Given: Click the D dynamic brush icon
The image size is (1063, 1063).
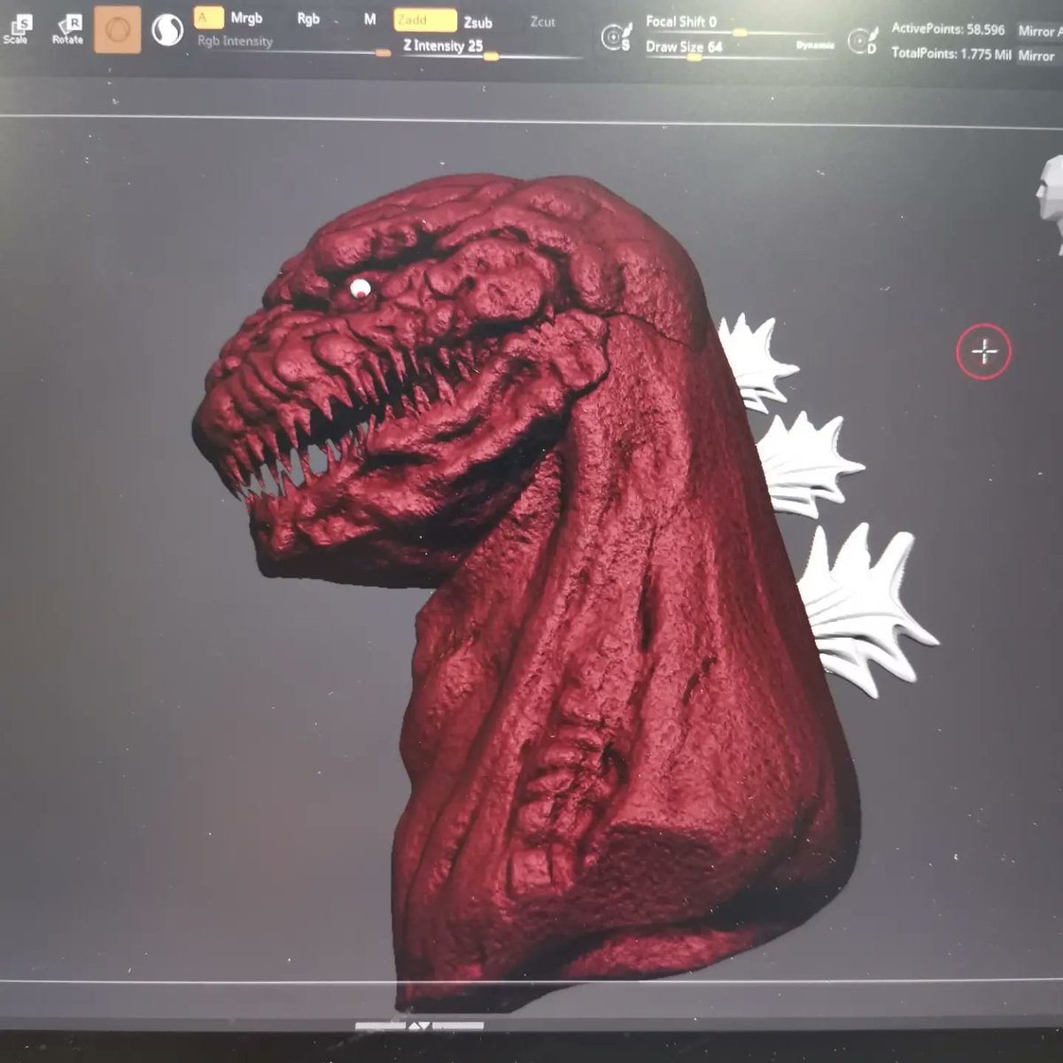Looking at the screenshot, I should 862,41.
